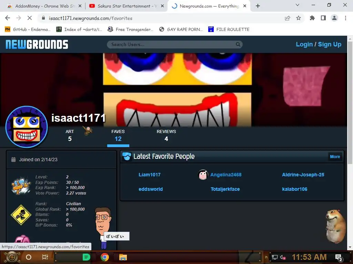Screen dimensions: 353x264
Task: Click the calendar icon beside Joined date
Action: (x=13, y=159)
